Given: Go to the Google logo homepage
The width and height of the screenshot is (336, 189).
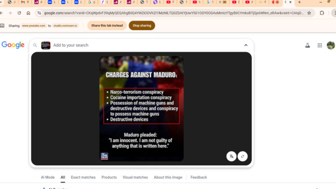Looking at the screenshot, I should 13,45.
